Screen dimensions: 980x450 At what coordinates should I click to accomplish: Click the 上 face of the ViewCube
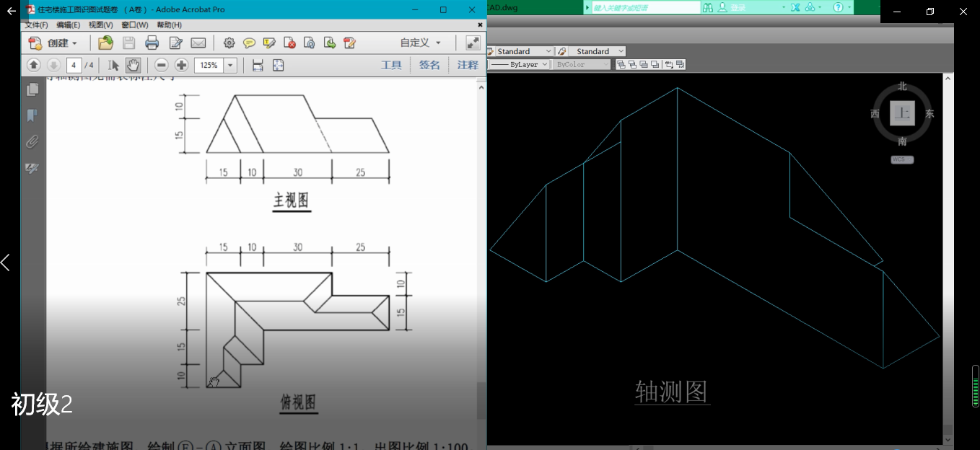(x=902, y=113)
